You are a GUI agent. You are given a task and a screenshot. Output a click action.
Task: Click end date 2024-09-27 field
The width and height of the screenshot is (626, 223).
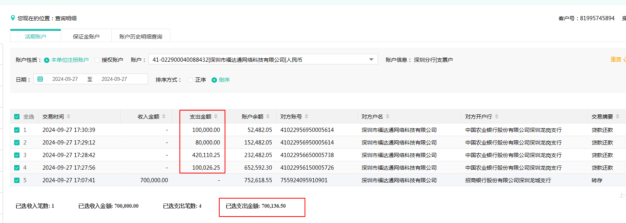point(114,79)
